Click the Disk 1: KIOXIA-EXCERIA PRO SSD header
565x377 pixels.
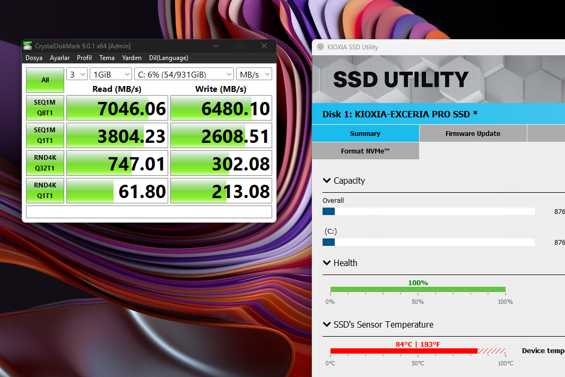tap(400, 114)
